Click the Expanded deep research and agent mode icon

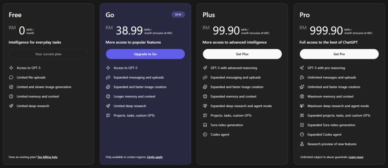(205, 106)
